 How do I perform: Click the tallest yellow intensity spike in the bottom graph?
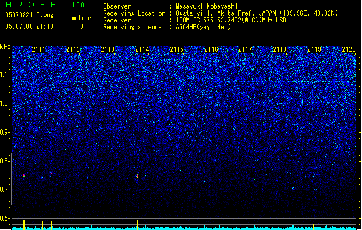click(x=24, y=221)
